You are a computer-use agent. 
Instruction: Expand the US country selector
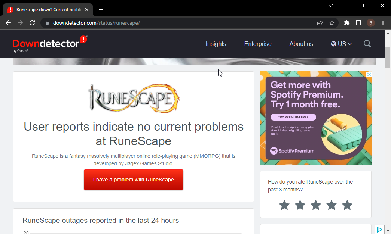click(341, 44)
